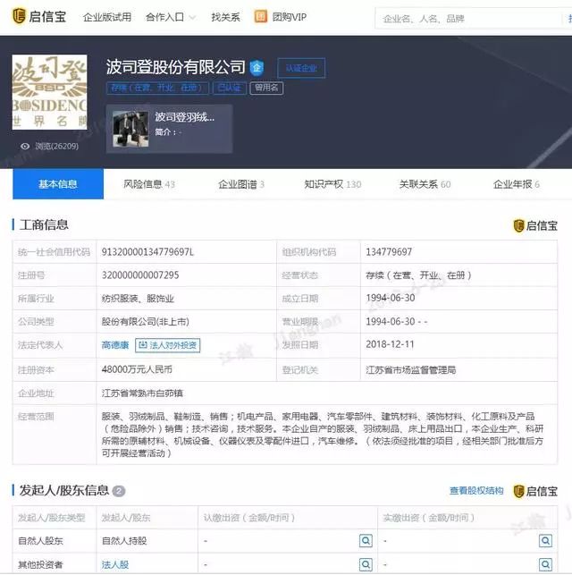Click address 江苏省常熟市白茆镇

point(142,393)
